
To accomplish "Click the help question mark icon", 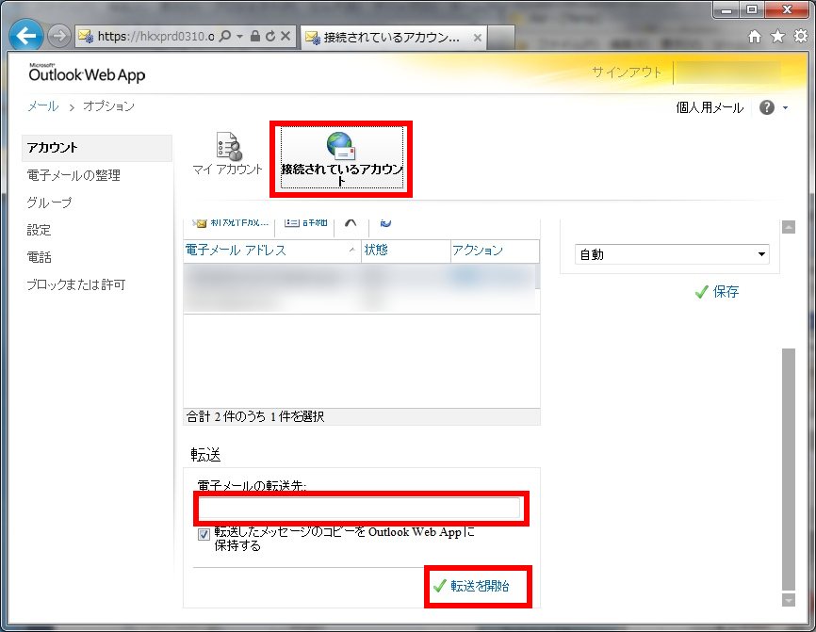I will coord(767,107).
